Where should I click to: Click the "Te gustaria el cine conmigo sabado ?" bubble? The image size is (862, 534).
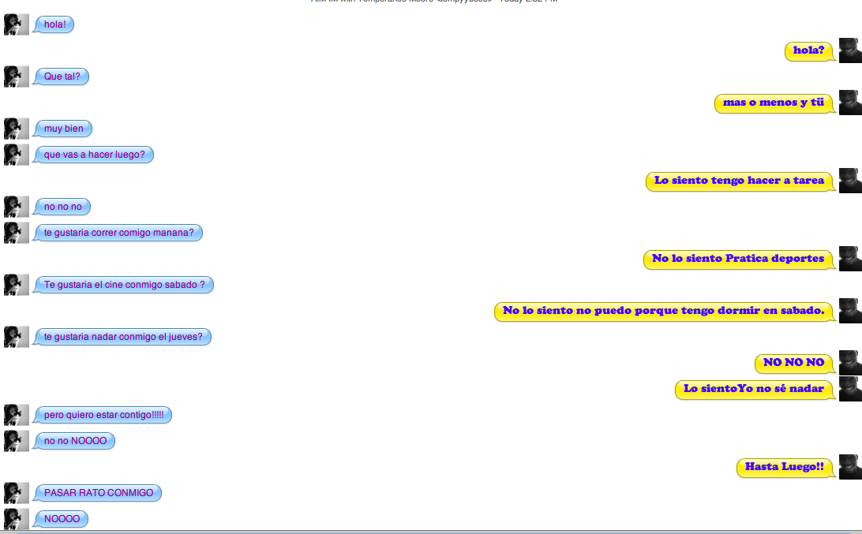tap(124, 285)
